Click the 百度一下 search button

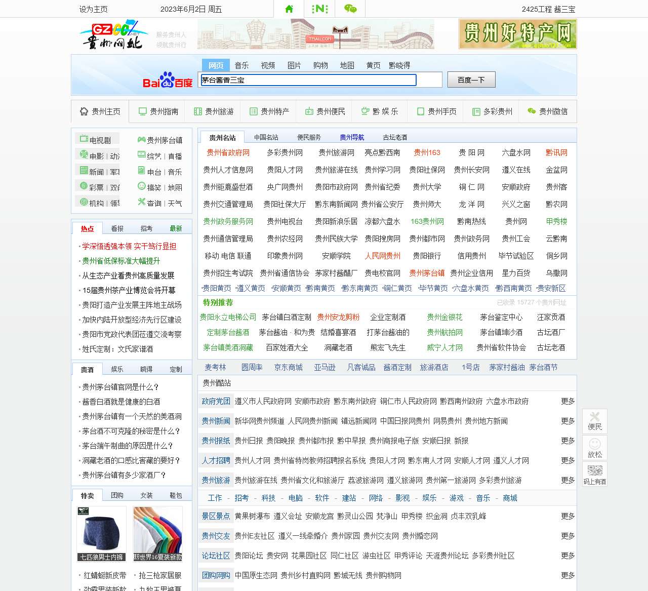coord(471,80)
